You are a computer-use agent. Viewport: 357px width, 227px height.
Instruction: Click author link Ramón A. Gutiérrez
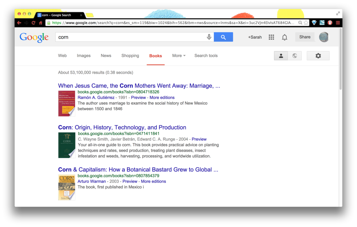(96, 98)
